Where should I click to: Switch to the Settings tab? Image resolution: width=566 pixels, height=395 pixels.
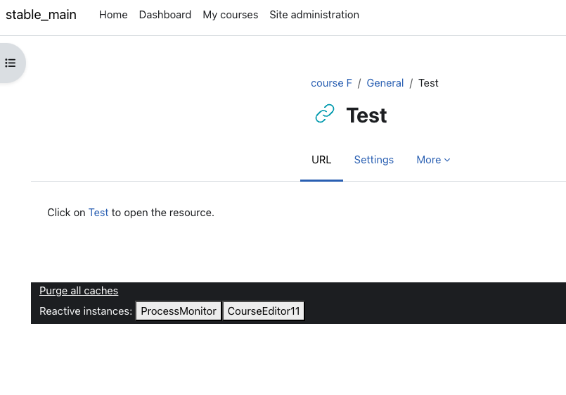373,160
